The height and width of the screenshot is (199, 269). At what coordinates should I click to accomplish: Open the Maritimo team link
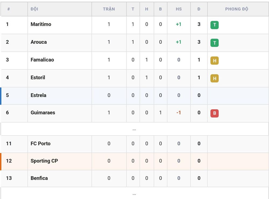click(41, 24)
